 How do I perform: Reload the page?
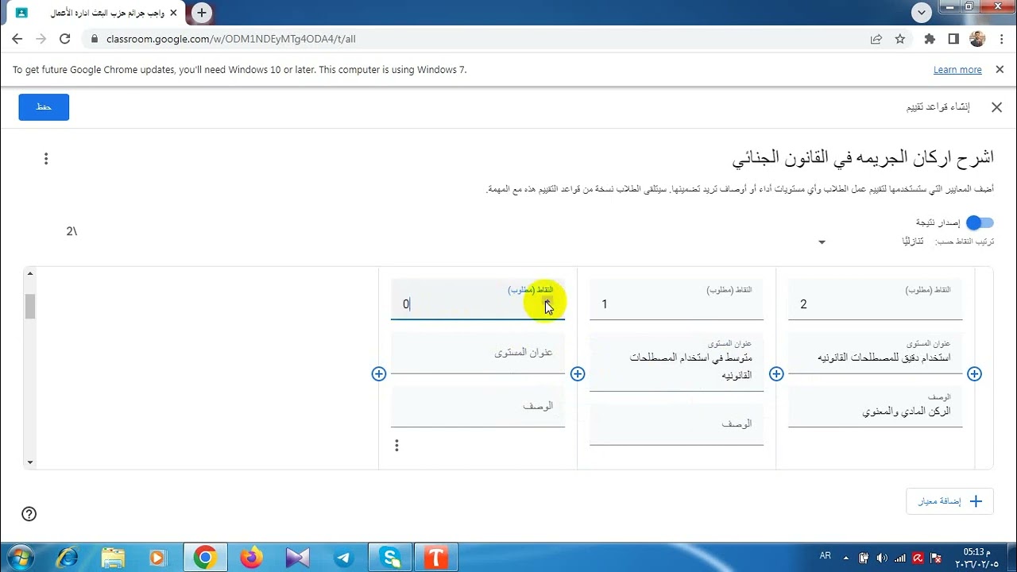(x=65, y=38)
